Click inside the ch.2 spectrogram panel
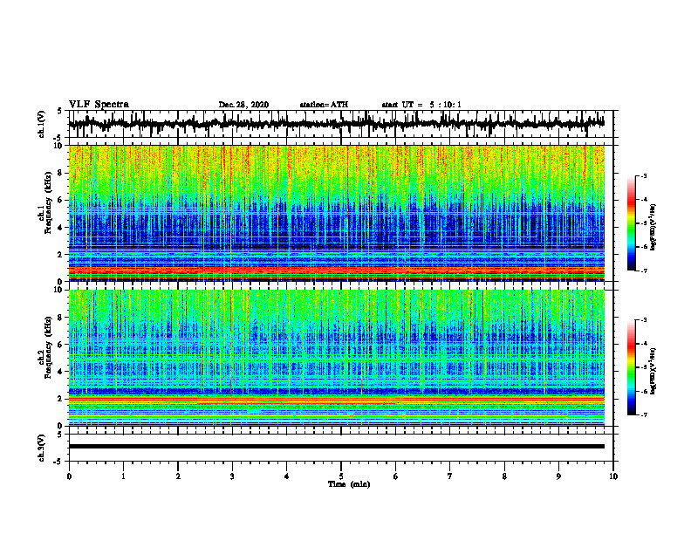 click(x=337, y=358)
